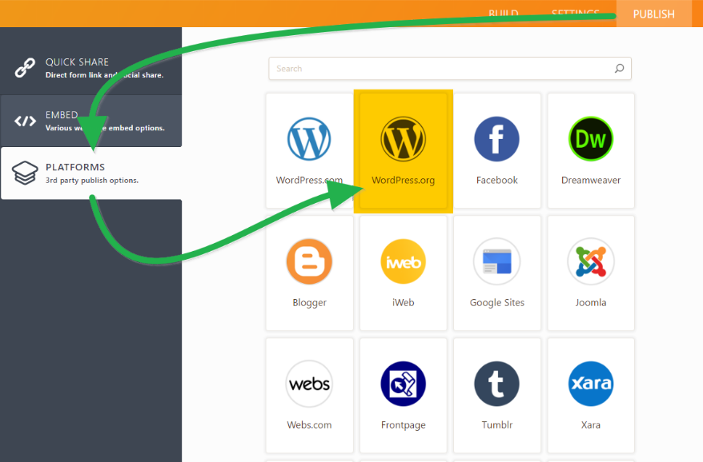This screenshot has width=703, height=462.
Task: Open Embed options in sidebar
Action: (x=90, y=121)
